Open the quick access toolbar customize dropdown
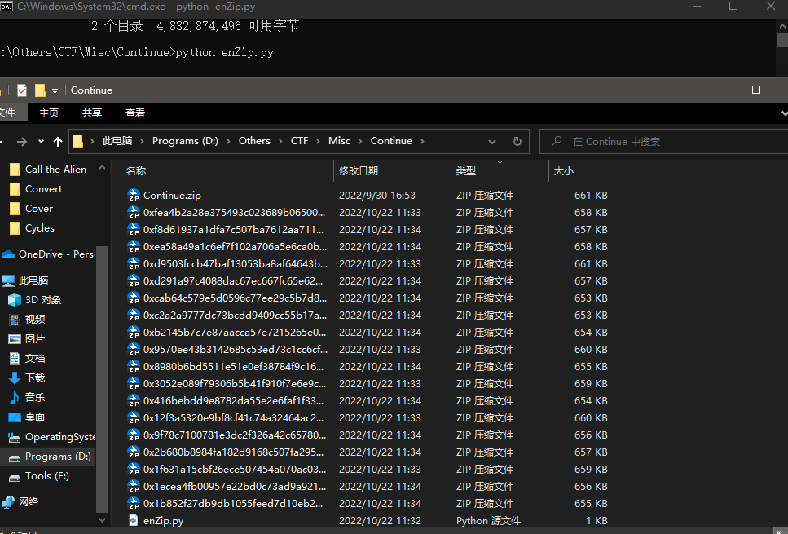The width and height of the screenshot is (788, 534). (x=55, y=90)
